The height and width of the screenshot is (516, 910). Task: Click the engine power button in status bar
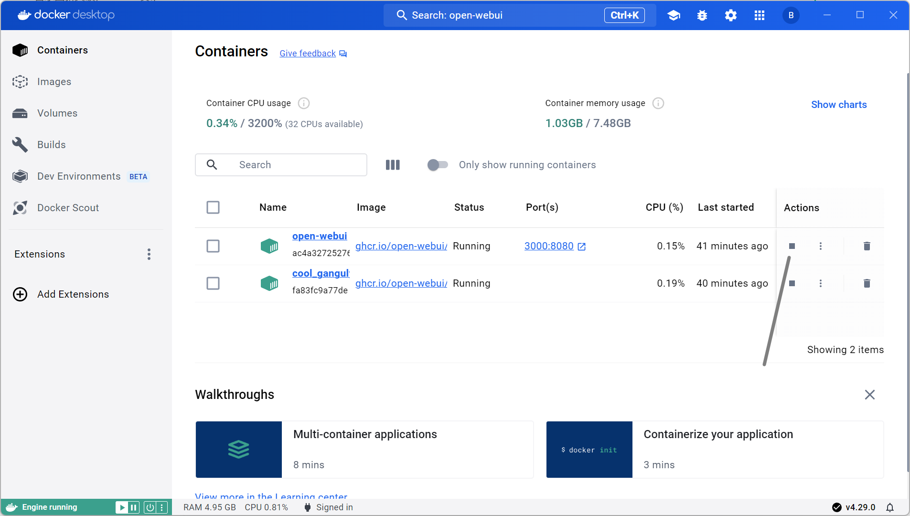pos(150,507)
